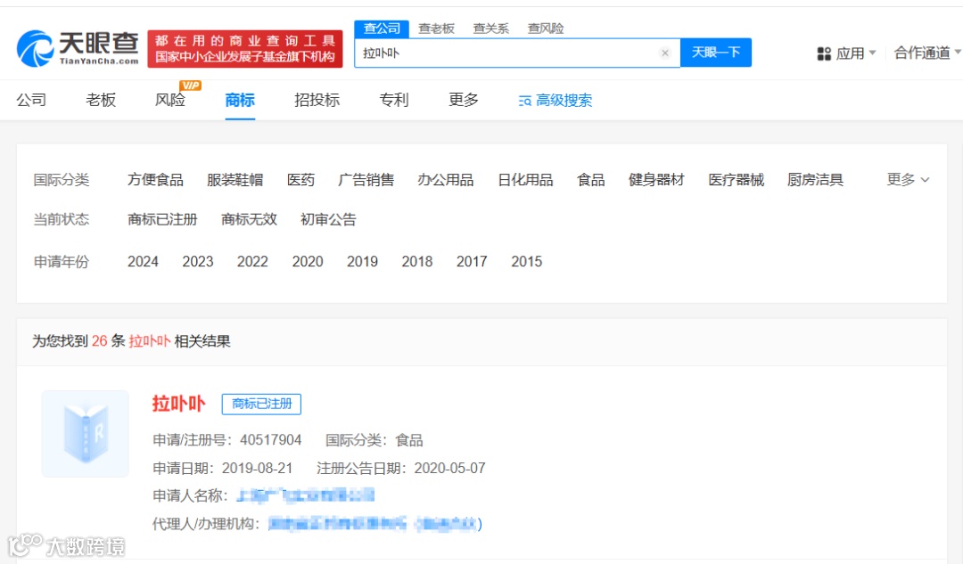Filter by 医疗器械 category
The width and height of the screenshot is (963, 564).
pos(736,180)
